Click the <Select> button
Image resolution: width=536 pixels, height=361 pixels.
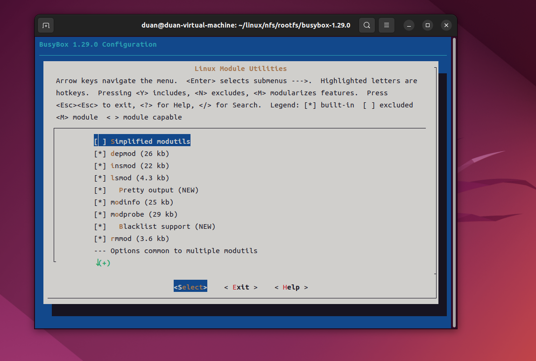click(x=190, y=287)
